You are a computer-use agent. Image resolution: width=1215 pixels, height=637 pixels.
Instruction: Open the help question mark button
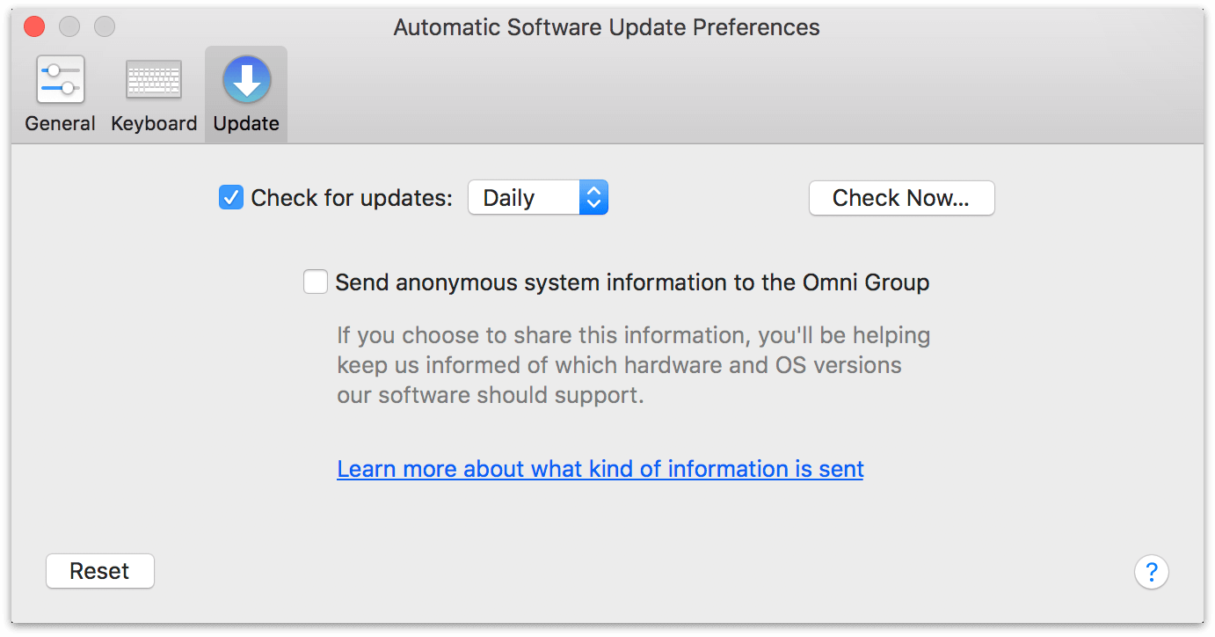coord(1151,572)
